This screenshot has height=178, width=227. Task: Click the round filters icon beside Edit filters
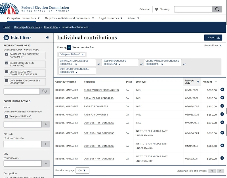coord(6,37)
